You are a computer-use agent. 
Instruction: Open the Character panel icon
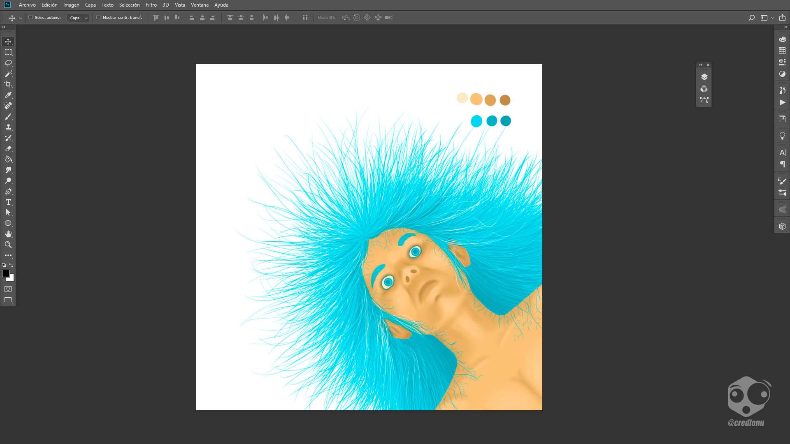[782, 153]
